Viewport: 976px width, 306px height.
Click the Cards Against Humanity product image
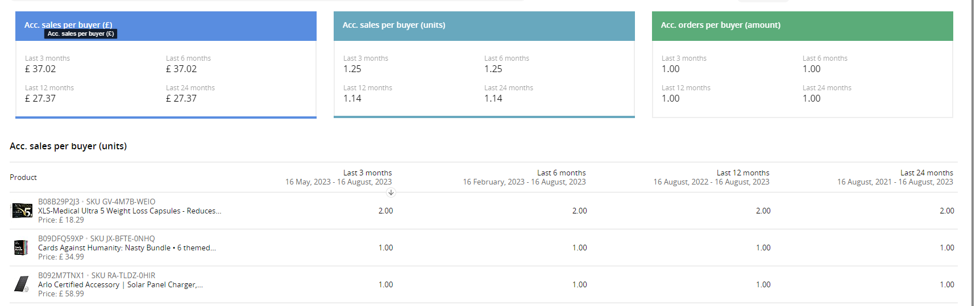(21, 248)
